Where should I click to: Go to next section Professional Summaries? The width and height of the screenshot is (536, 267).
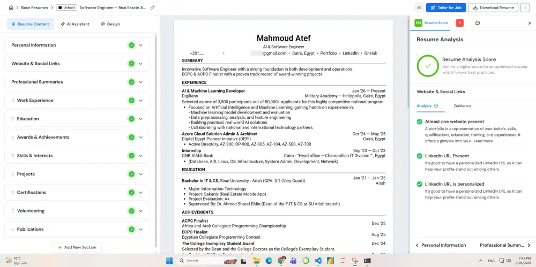[505, 245]
